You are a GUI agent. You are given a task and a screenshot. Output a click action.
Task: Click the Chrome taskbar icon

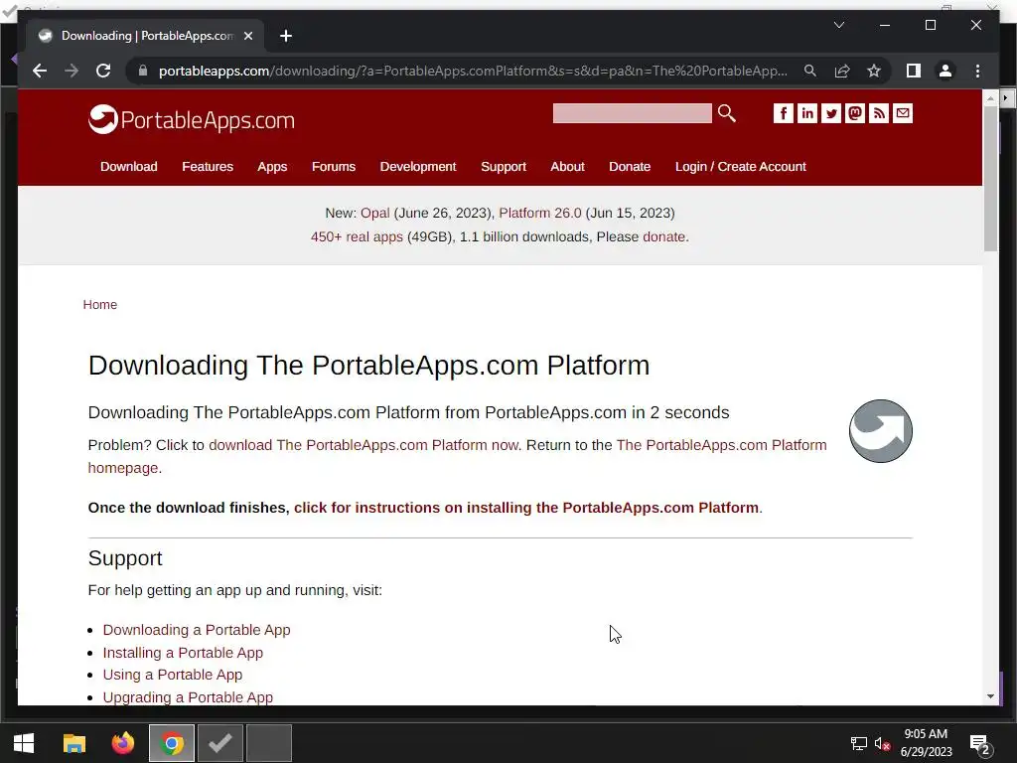click(172, 743)
